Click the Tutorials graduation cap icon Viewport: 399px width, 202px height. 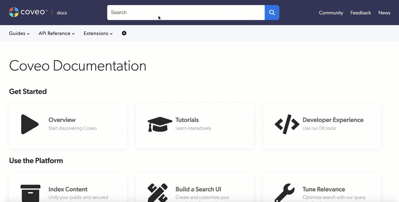coord(160,124)
